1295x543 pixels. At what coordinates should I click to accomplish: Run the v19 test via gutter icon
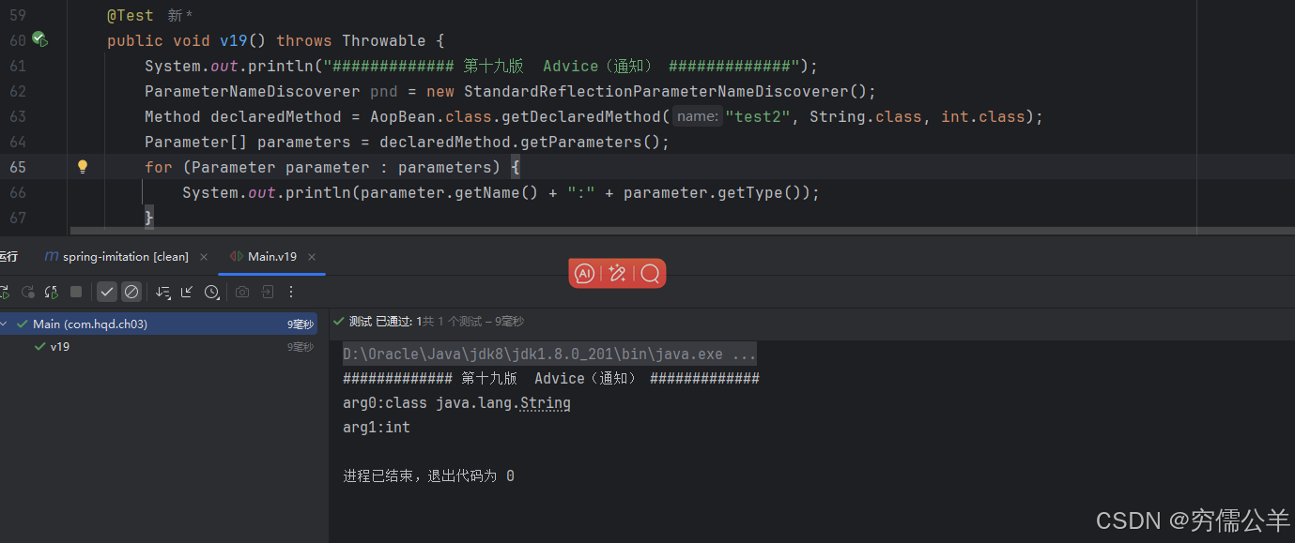coord(39,39)
